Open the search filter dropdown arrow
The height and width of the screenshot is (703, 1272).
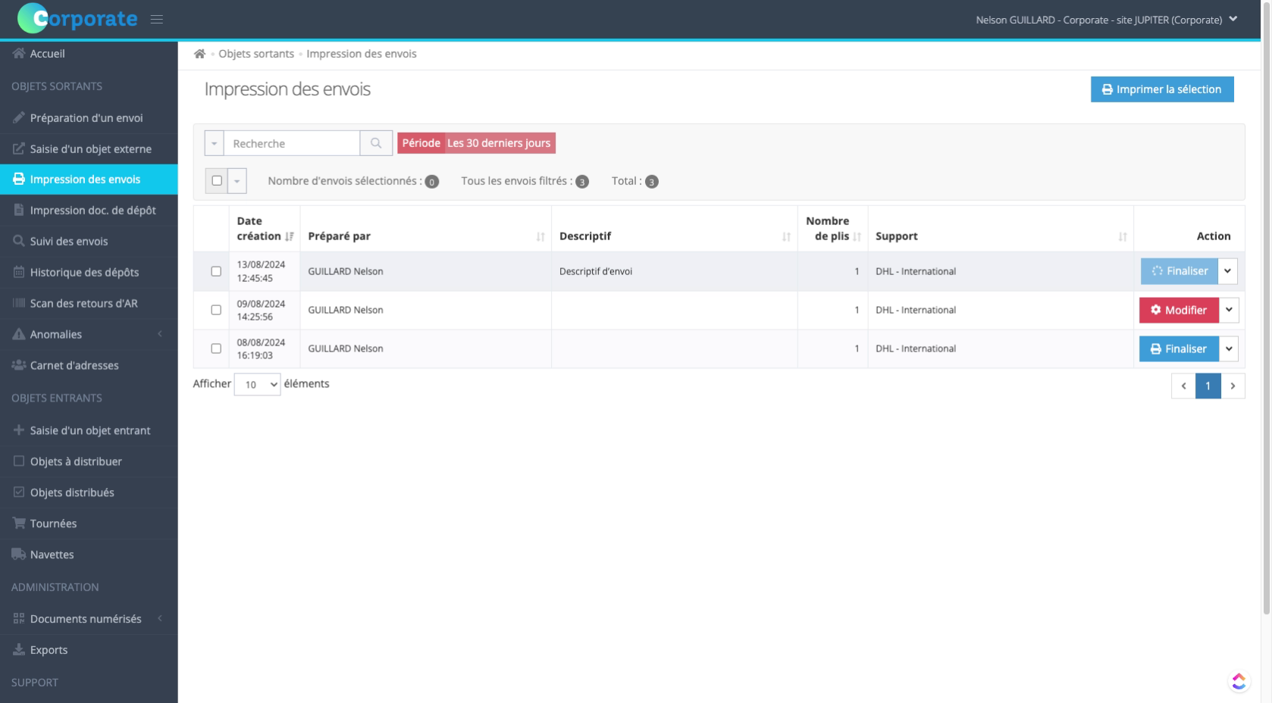[214, 143]
